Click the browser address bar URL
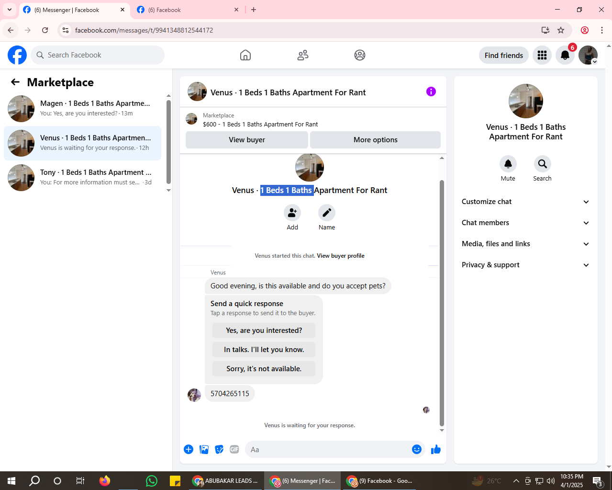612x490 pixels. 144,30
